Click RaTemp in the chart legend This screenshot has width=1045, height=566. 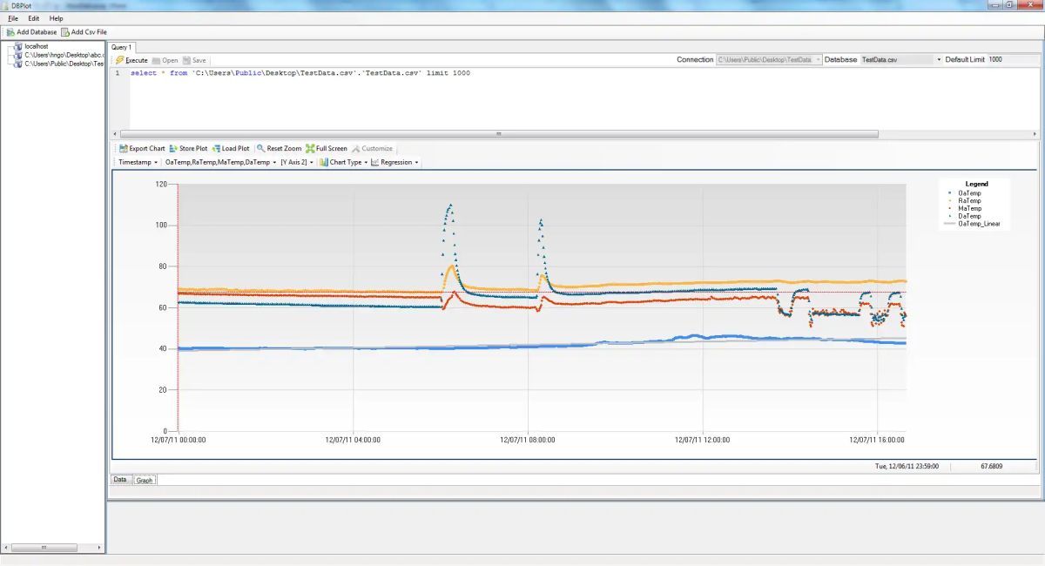click(x=968, y=201)
